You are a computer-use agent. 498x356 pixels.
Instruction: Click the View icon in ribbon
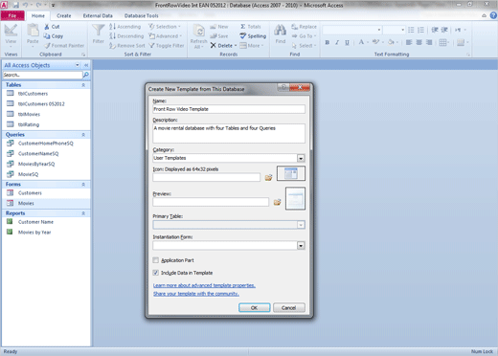pos(11,31)
